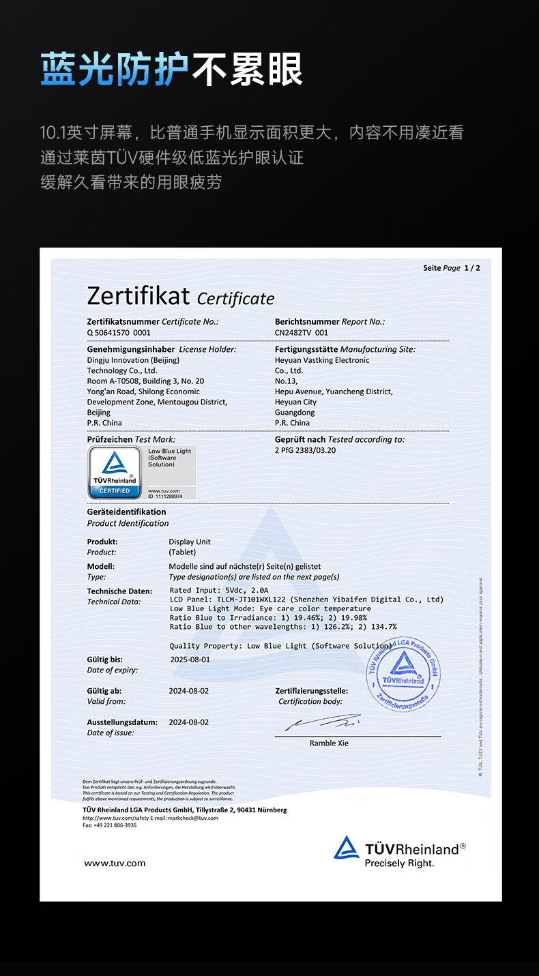Click the TÜVRheinland Certified test mark badge

point(114,472)
